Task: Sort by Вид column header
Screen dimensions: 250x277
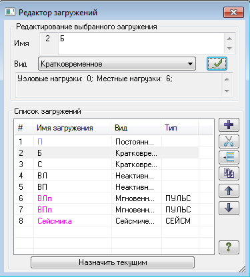Action: (136, 128)
